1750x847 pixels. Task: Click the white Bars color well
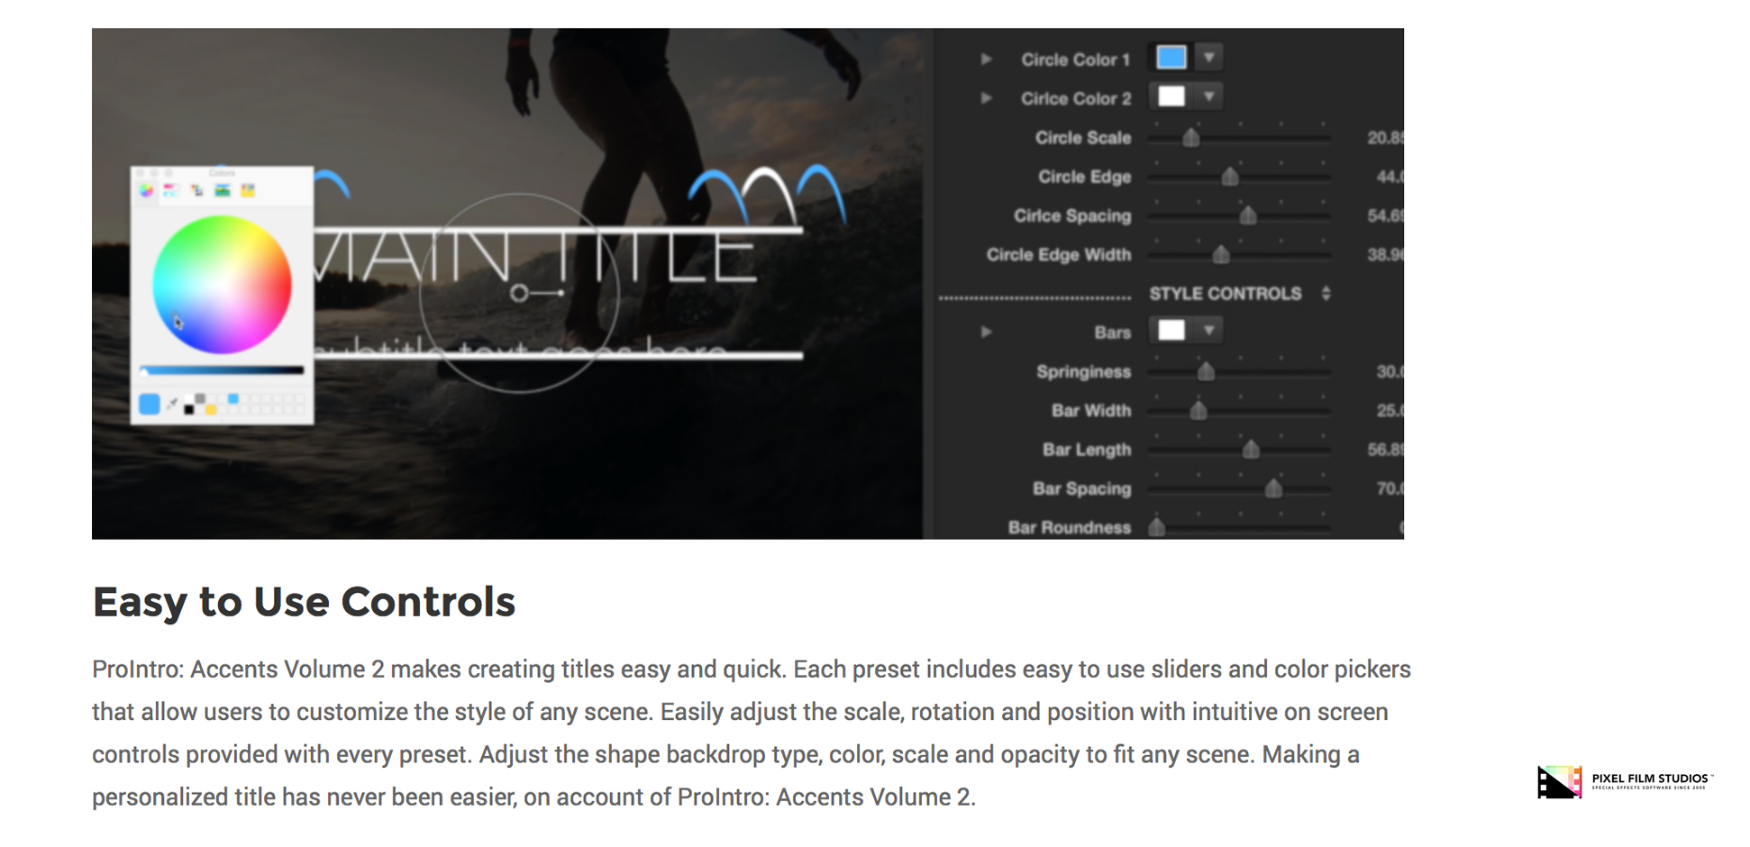pyautogui.click(x=1171, y=331)
